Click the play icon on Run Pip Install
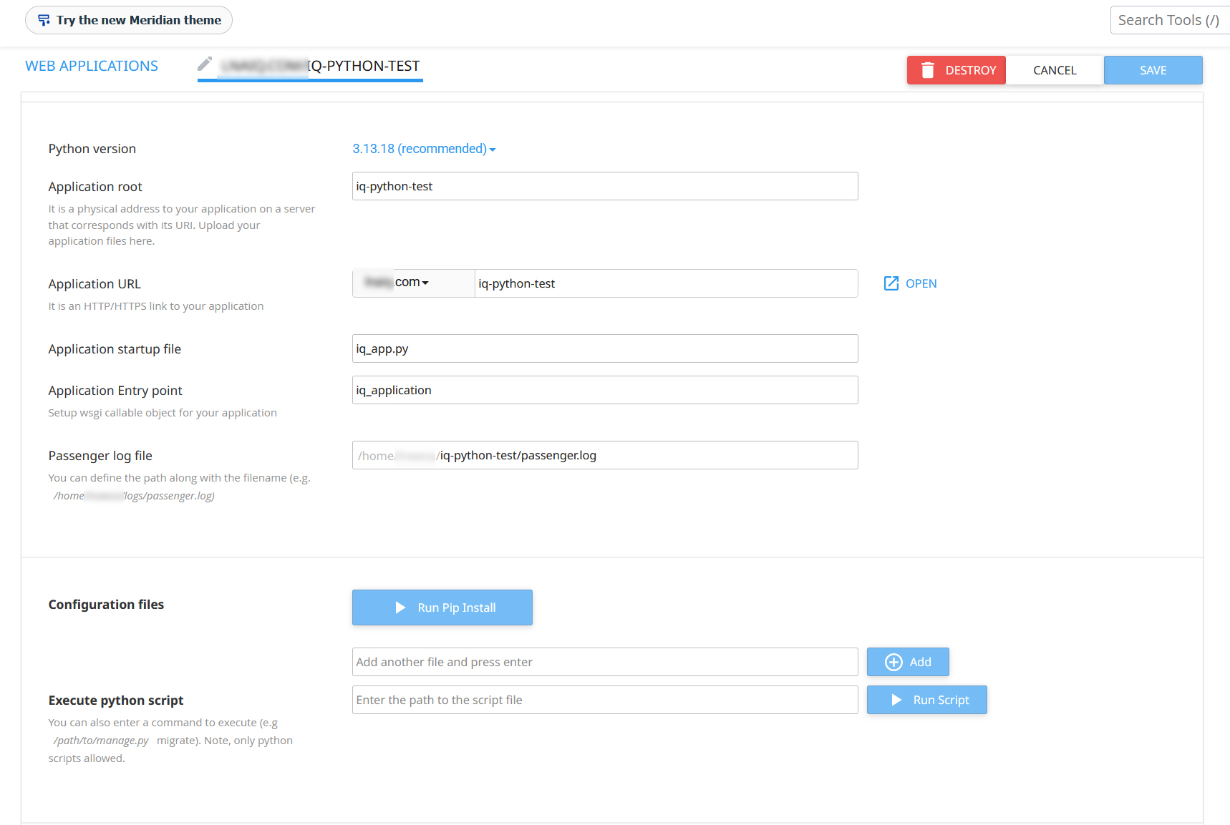The image size is (1230, 825). tap(400, 607)
